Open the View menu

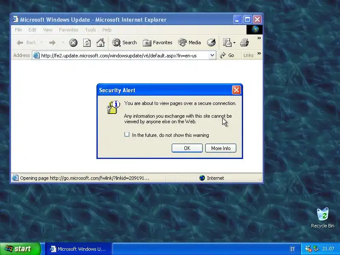click(48, 30)
